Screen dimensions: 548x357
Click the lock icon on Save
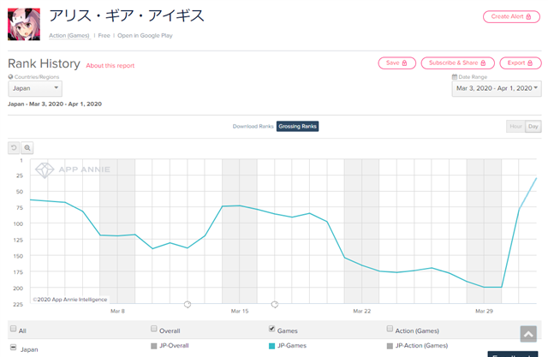[x=404, y=62]
